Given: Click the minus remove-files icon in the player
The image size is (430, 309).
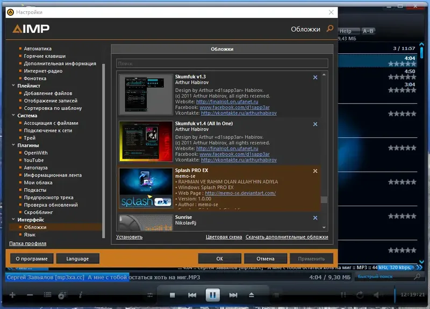Looking at the screenshot, I should pyautogui.click(x=30, y=295).
